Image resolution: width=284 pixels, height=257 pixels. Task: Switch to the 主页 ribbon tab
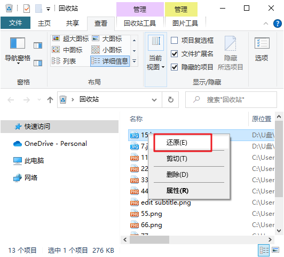[44, 23]
